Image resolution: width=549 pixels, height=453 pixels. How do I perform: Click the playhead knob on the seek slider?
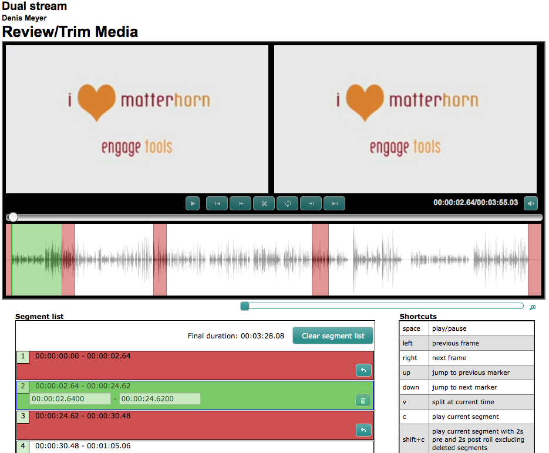pyautogui.click(x=13, y=217)
